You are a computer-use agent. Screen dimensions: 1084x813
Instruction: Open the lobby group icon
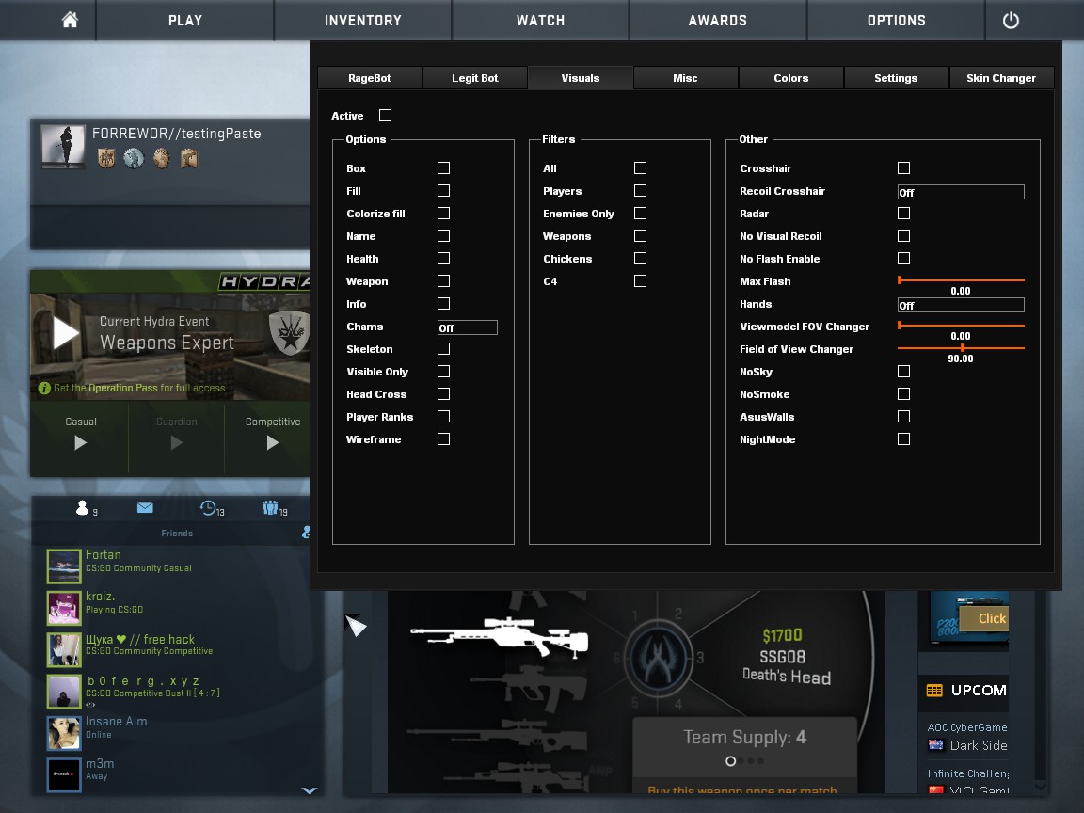pos(270,508)
